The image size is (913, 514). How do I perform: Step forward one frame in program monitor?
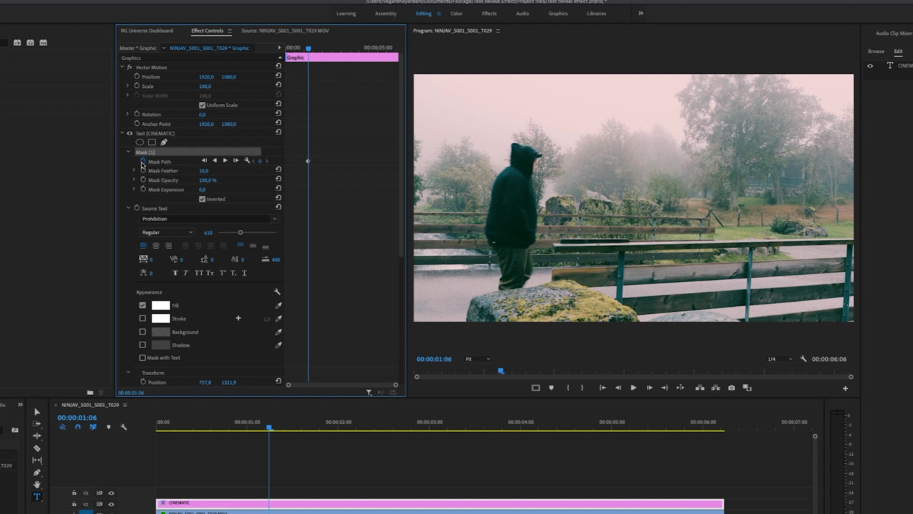click(x=649, y=387)
